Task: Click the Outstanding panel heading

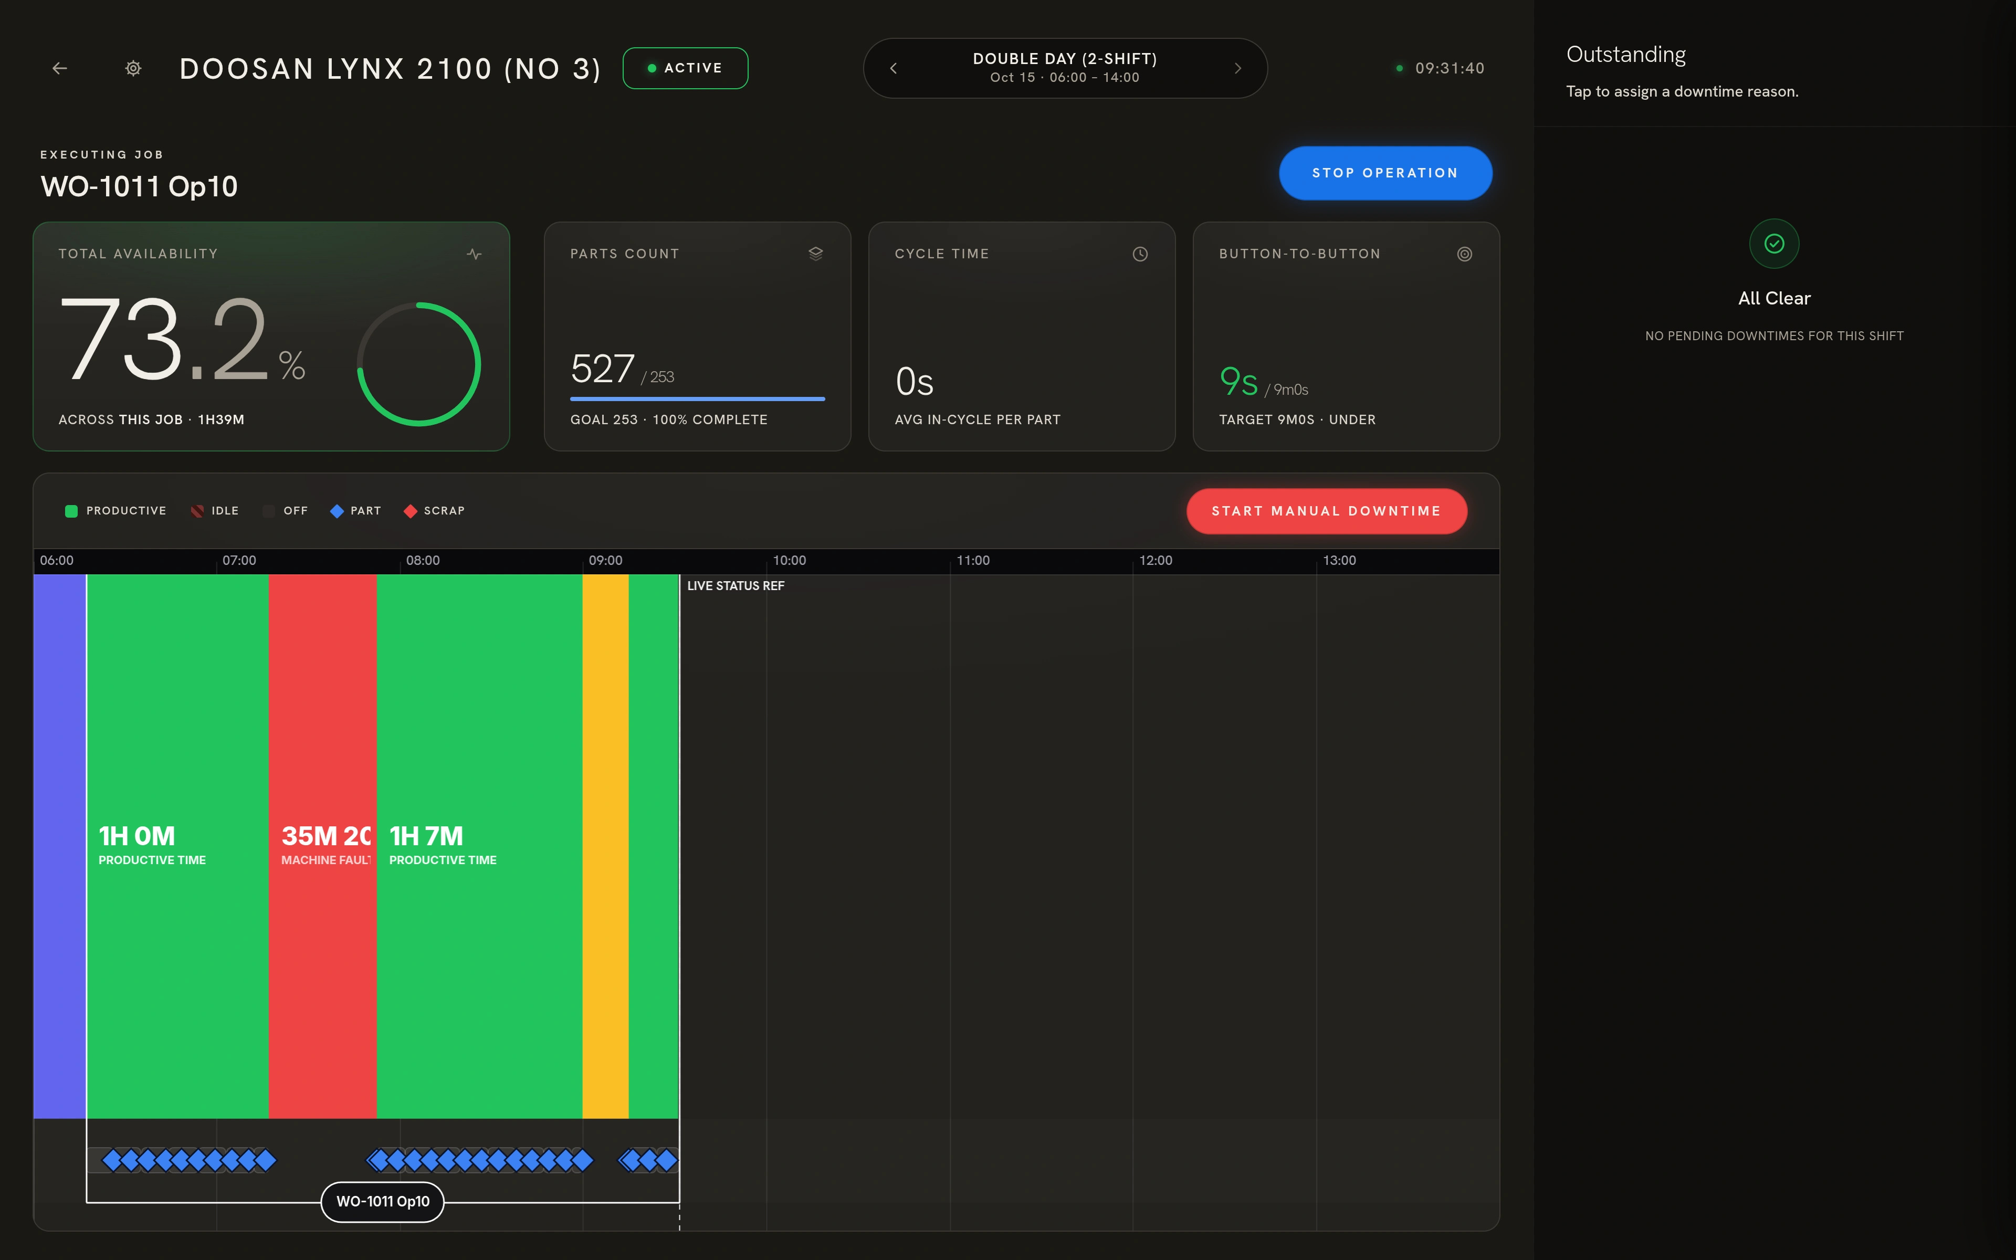Action: coord(1625,55)
